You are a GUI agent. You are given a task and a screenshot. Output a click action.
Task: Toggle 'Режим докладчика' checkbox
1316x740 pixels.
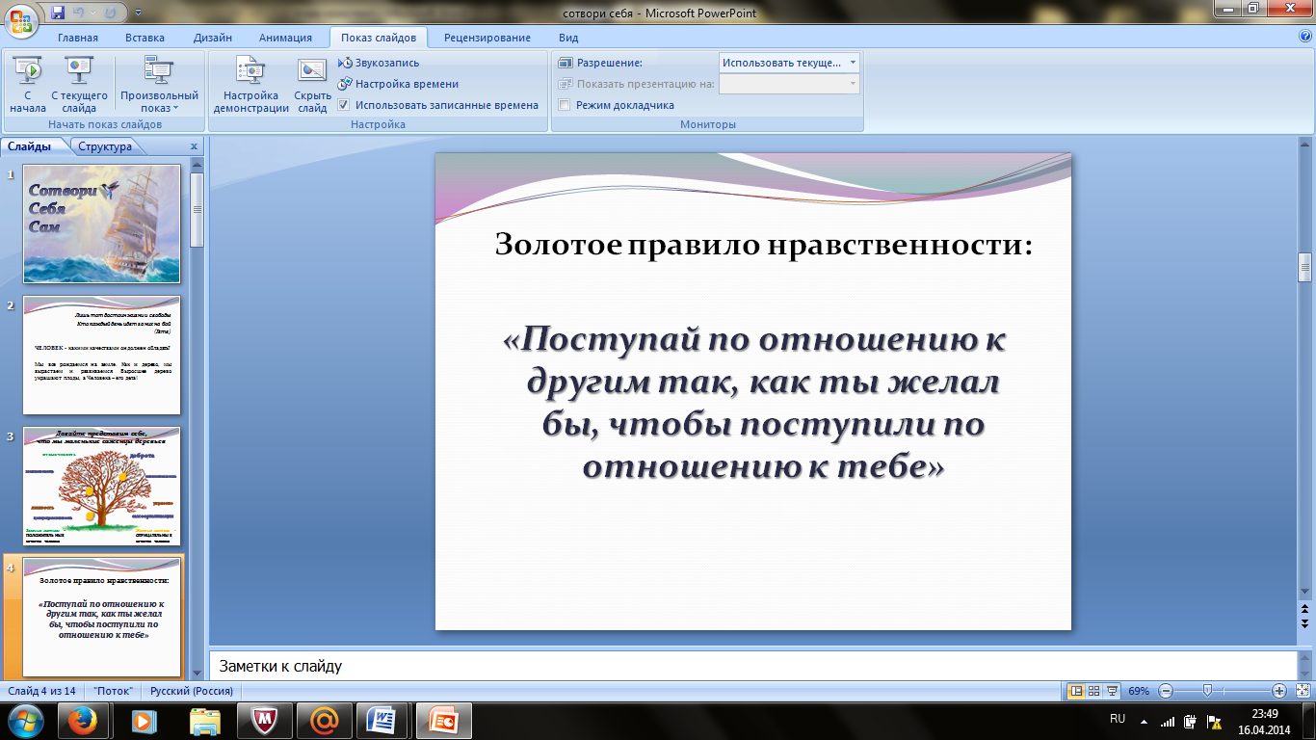tap(565, 105)
